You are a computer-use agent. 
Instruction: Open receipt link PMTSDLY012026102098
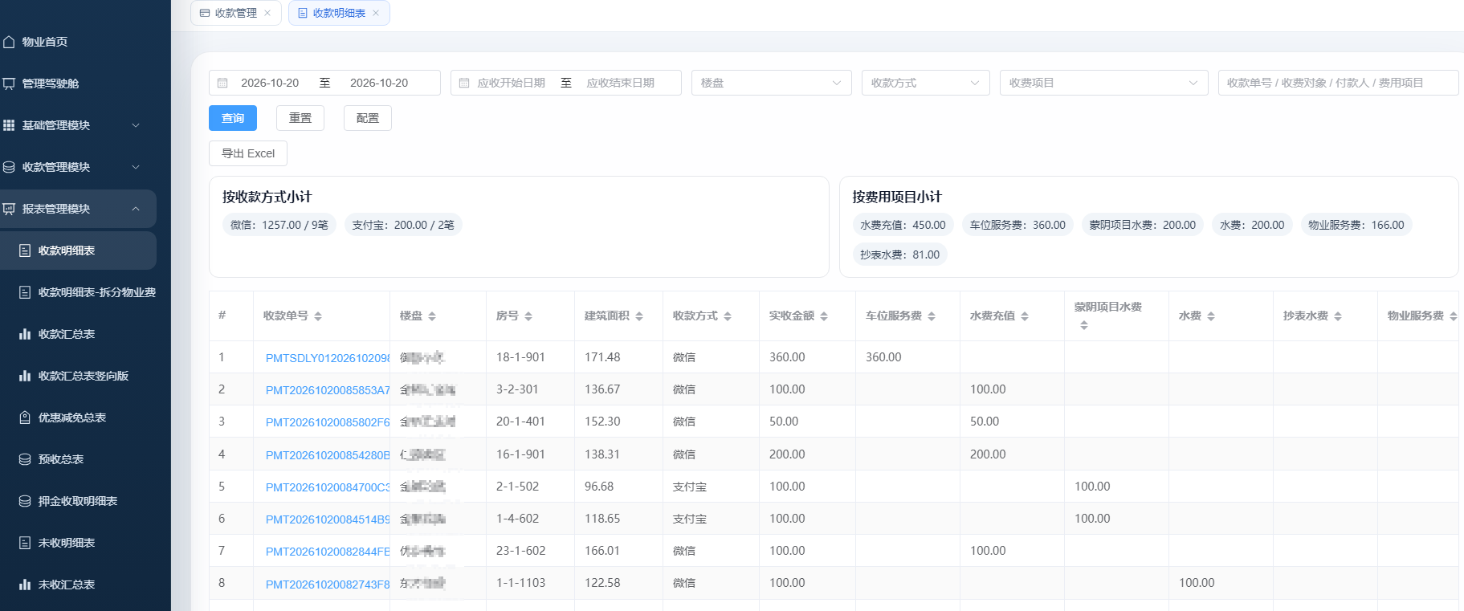click(x=328, y=358)
